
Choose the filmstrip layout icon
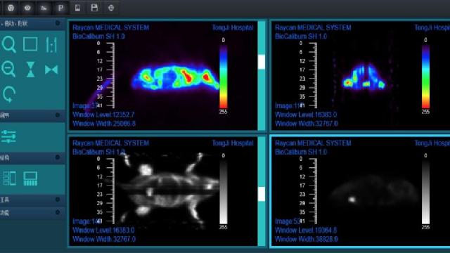(30, 179)
